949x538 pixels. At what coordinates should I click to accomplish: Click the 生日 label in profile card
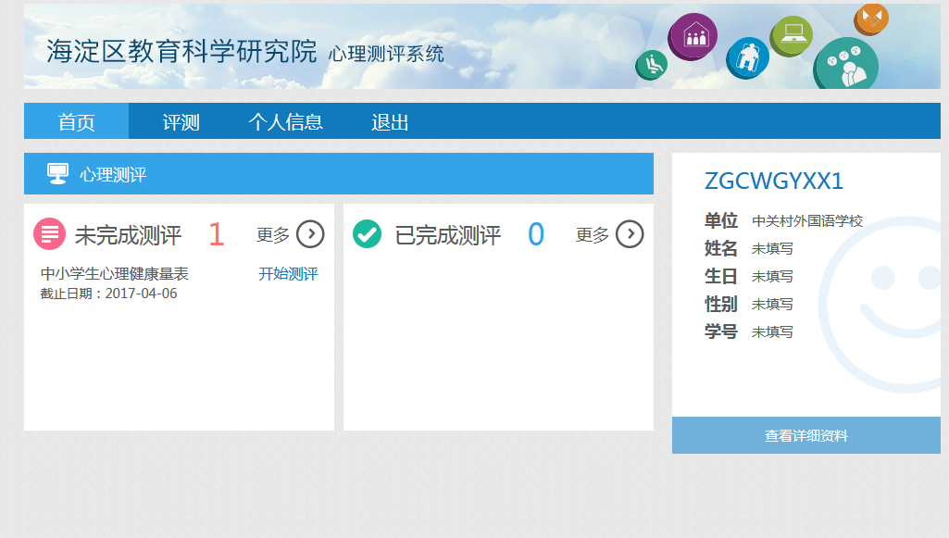point(721,276)
